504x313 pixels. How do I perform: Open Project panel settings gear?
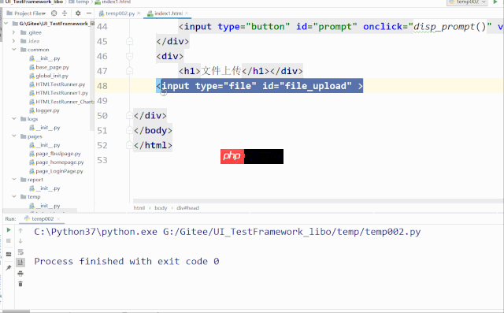click(78, 13)
